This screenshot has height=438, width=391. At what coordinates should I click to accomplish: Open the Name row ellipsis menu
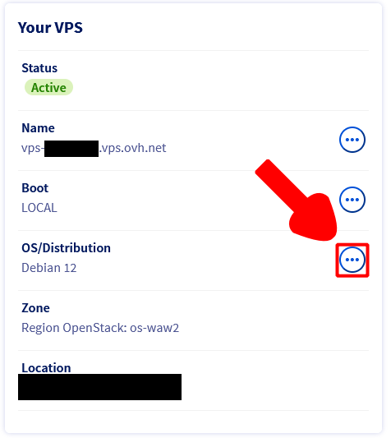click(352, 140)
